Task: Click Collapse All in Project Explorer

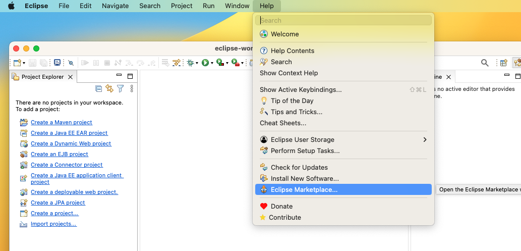Action: point(98,88)
